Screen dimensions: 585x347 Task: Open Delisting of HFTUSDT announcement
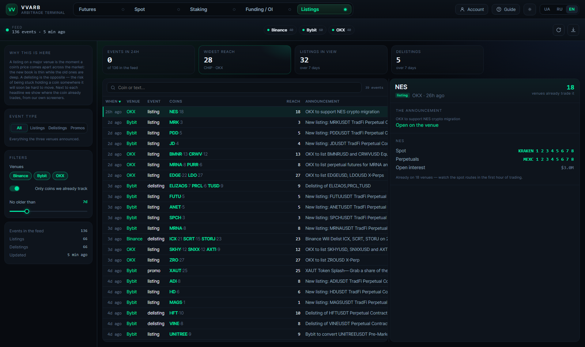pyautogui.click(x=346, y=313)
